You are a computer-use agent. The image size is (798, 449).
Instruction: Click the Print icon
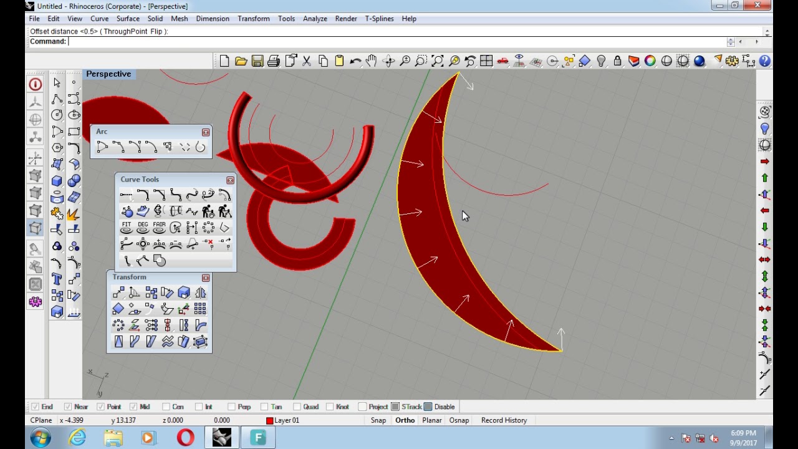pos(274,61)
